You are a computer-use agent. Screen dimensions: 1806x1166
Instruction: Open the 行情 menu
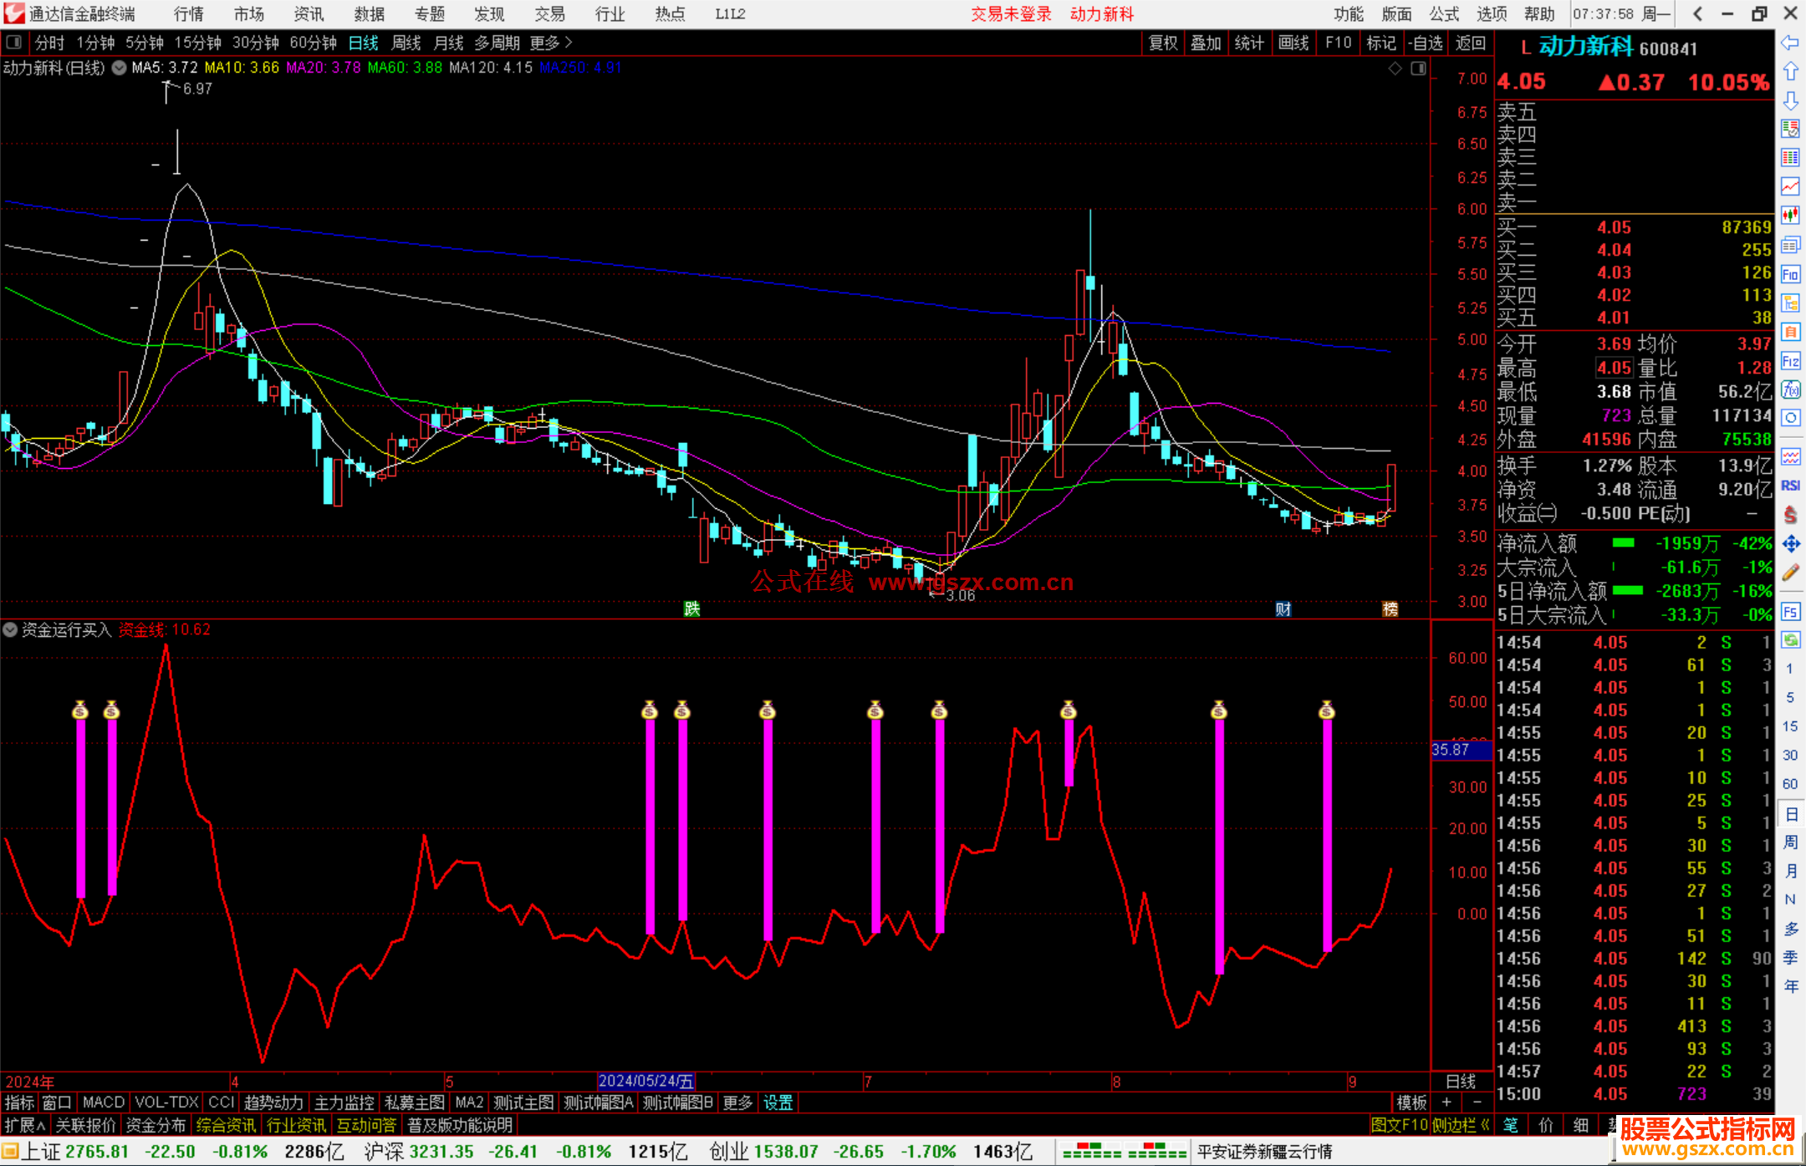(188, 13)
